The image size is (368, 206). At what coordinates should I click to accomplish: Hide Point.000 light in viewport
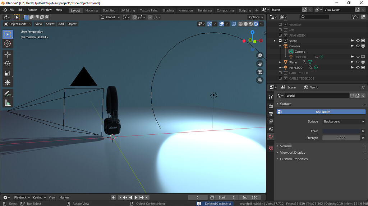(x=358, y=68)
